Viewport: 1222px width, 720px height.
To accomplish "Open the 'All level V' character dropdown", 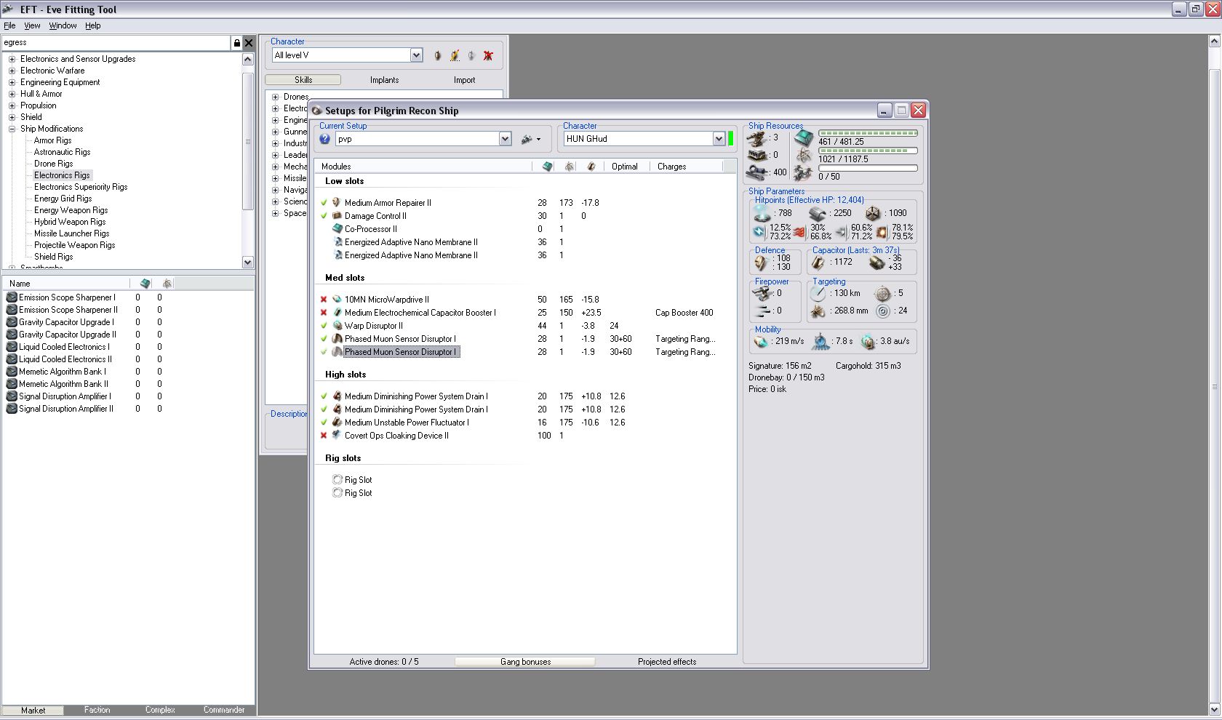I will point(416,55).
